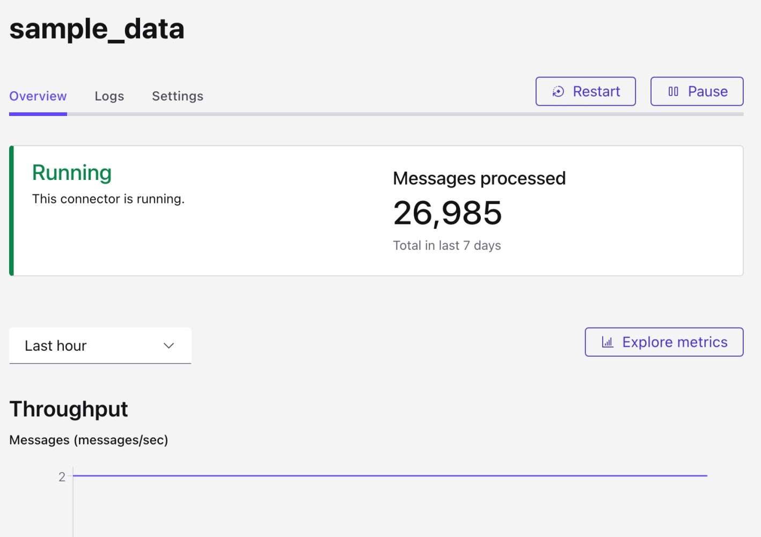This screenshot has height=537, width=761.
Task: Click the Restart circular arrow icon
Action: (x=558, y=92)
